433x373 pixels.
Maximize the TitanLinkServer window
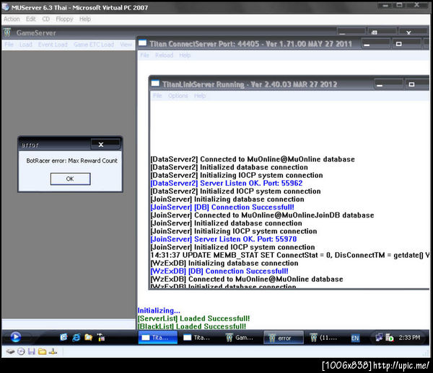pos(416,84)
